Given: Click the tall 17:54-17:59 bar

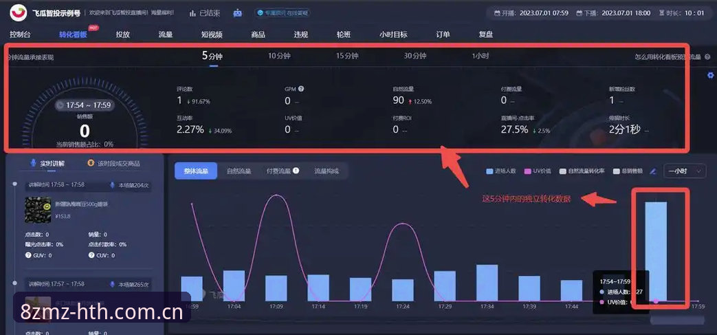Looking at the screenshot, I should point(656,251).
